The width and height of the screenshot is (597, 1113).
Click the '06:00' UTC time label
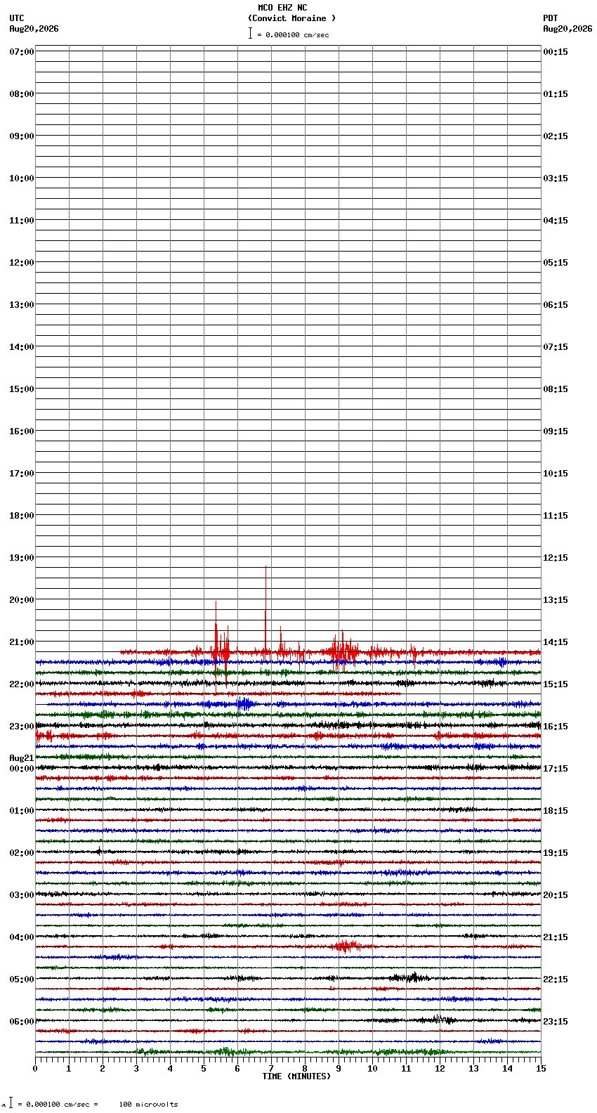tap(22, 1022)
